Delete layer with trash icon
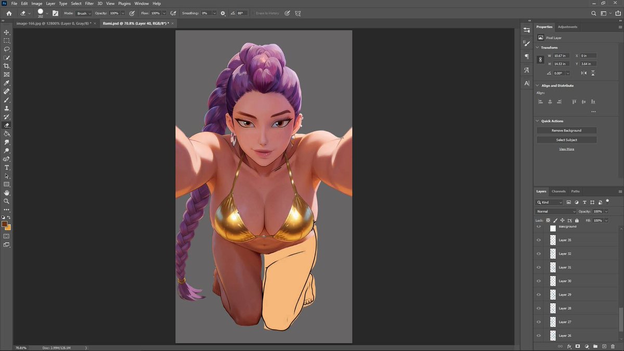This screenshot has width=624, height=351. pyautogui.click(x=613, y=346)
